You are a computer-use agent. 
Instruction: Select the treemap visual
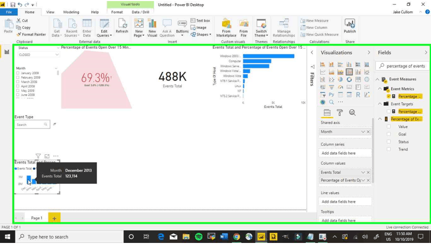358,79
